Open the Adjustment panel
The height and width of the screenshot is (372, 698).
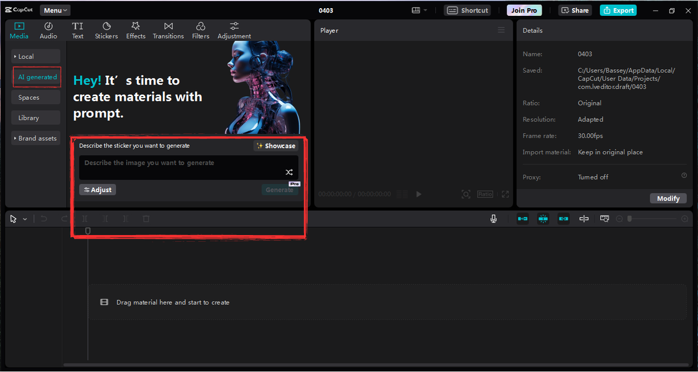point(234,30)
